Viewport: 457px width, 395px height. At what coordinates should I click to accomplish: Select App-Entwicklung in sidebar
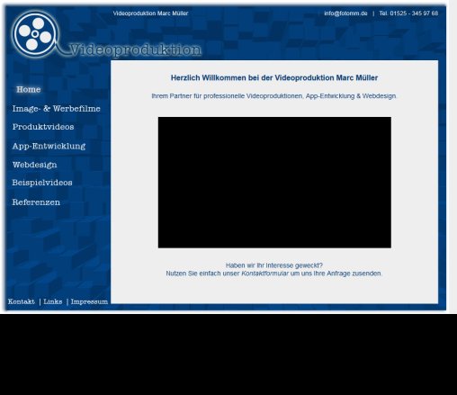click(x=49, y=146)
